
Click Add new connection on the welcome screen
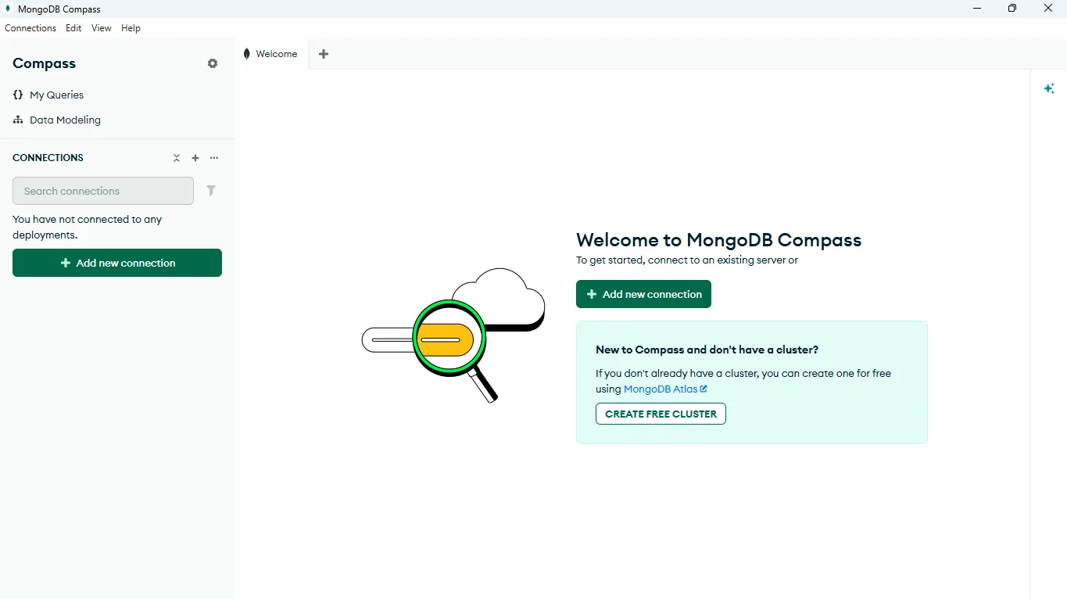pyautogui.click(x=643, y=294)
